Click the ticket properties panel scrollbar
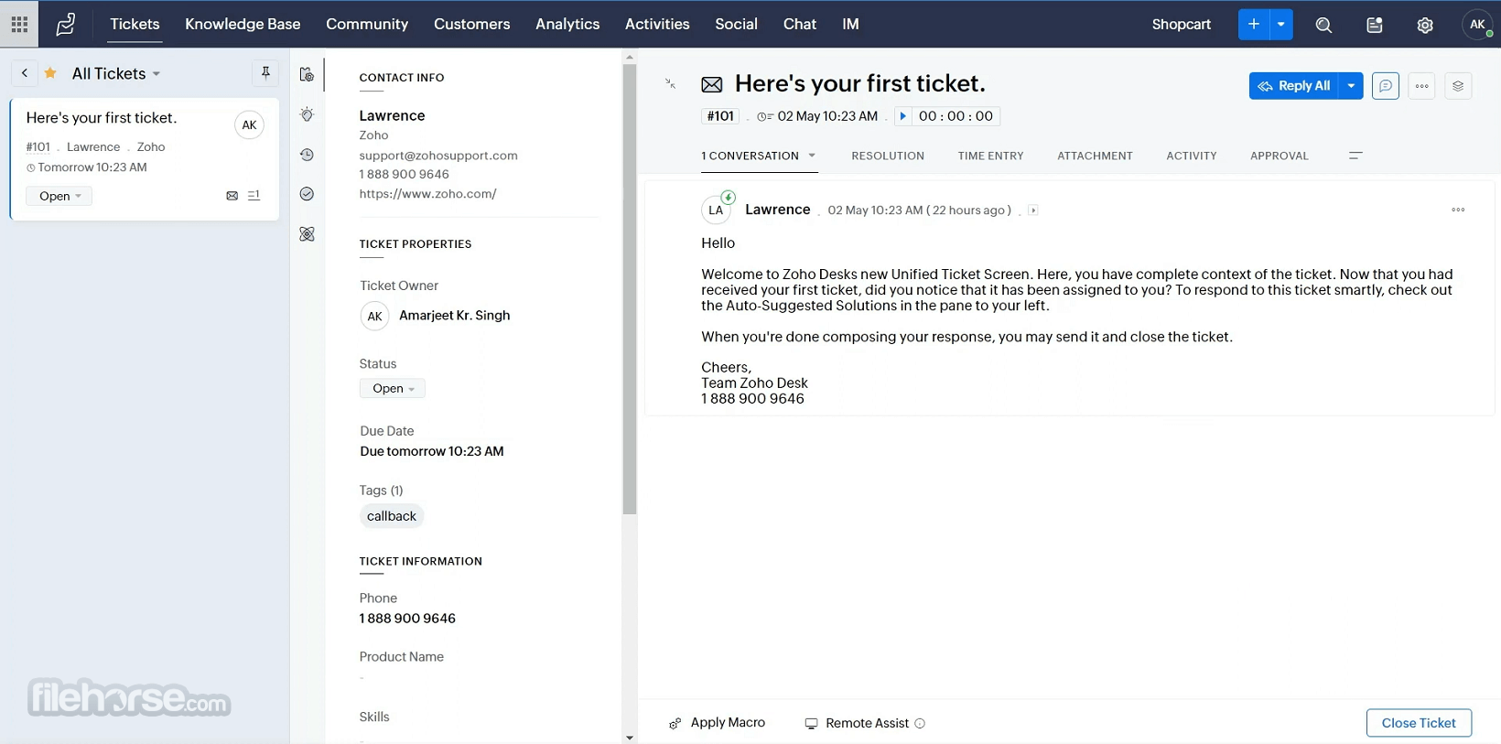1501x744 pixels. tap(629, 288)
